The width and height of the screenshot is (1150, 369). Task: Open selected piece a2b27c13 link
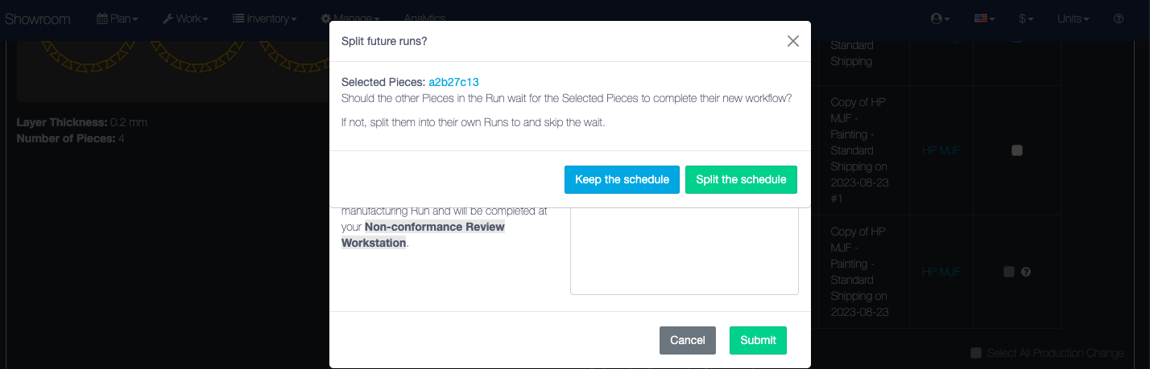453,82
